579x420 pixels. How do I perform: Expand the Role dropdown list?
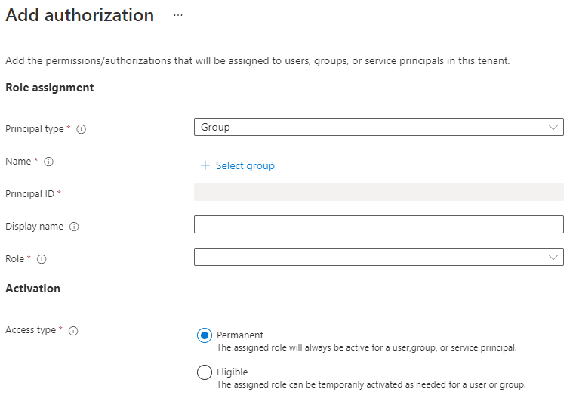377,258
